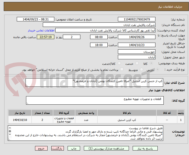This screenshot has width=189, height=155.
Task: Click the buyer name field شرکت پالایش نفت ابادان
Action: tap(99, 25)
